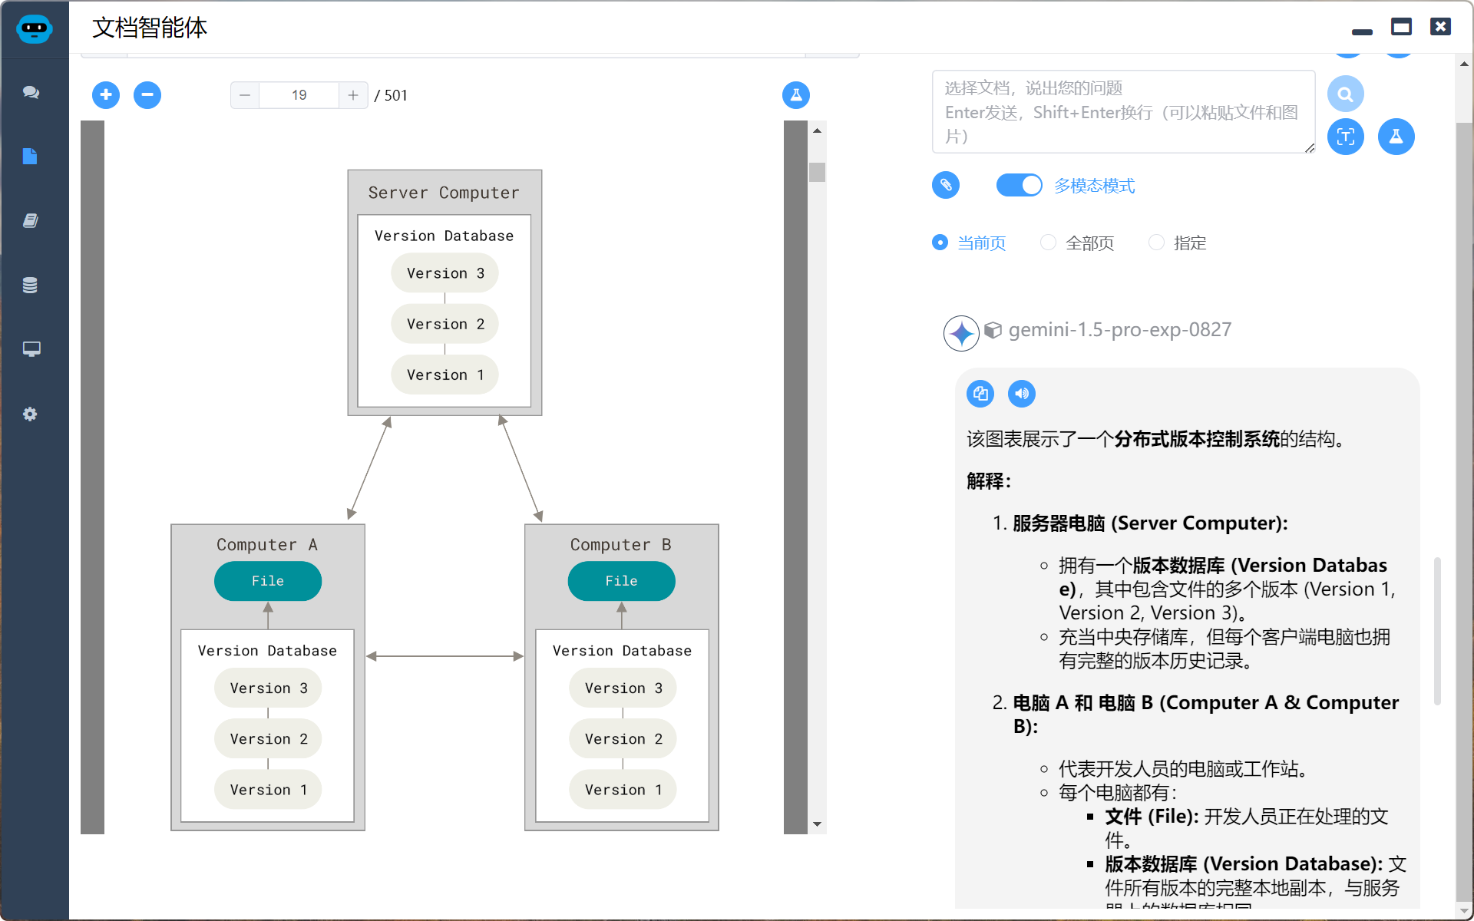The height and width of the screenshot is (921, 1474).
Task: Click the Server Computer title in diagram
Action: [x=444, y=193]
